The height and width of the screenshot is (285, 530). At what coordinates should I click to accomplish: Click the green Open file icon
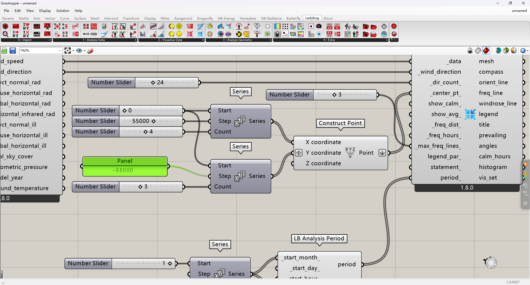click(4, 51)
